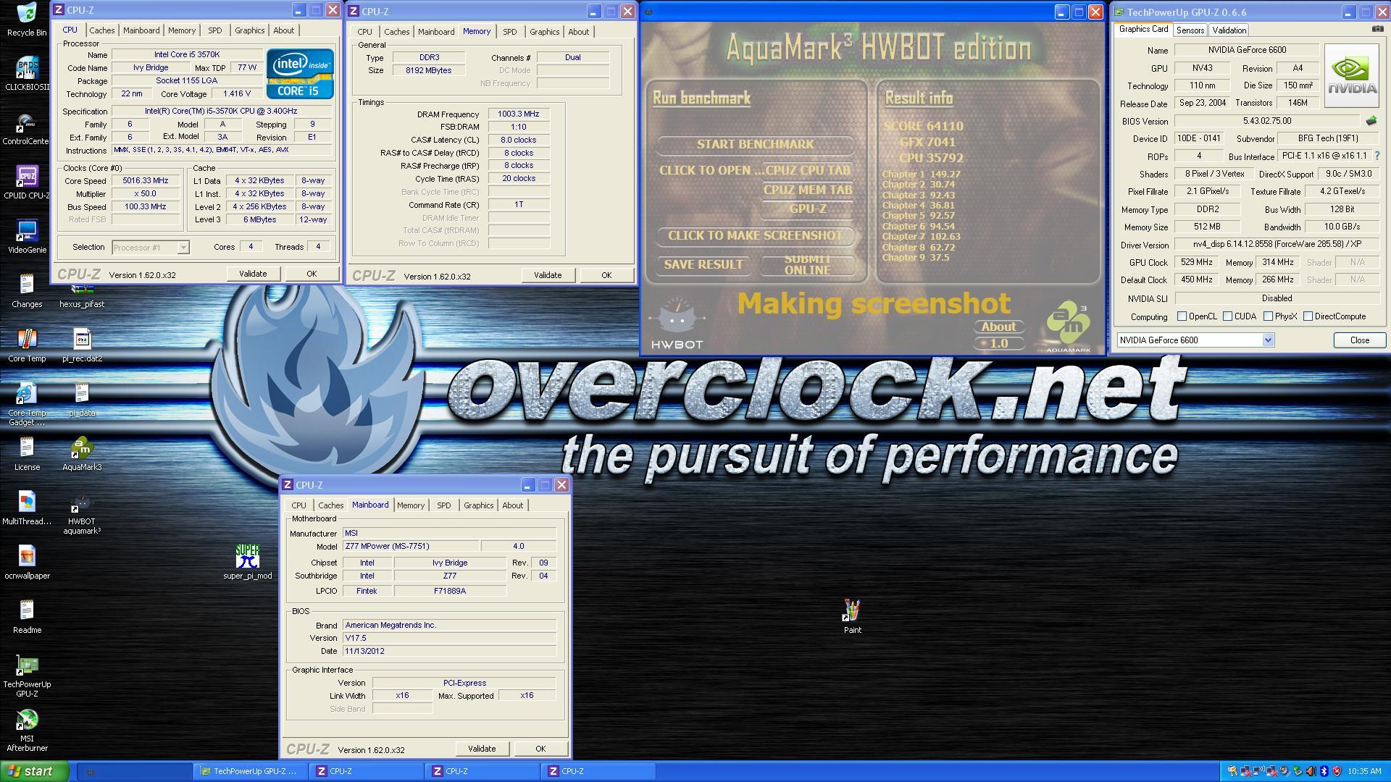The width and height of the screenshot is (1391, 782).
Task: Click the BIOS Version 5.43.02.75.00 field
Action: [1266, 121]
